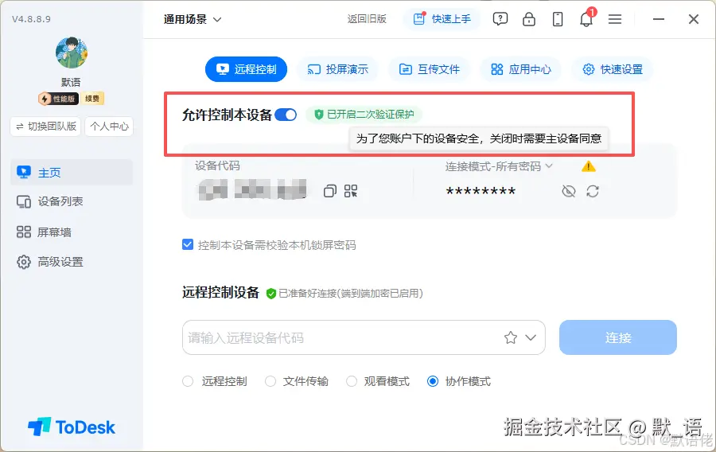Click version text V4.8.8.9
The width and height of the screenshot is (716, 452).
(32, 19)
